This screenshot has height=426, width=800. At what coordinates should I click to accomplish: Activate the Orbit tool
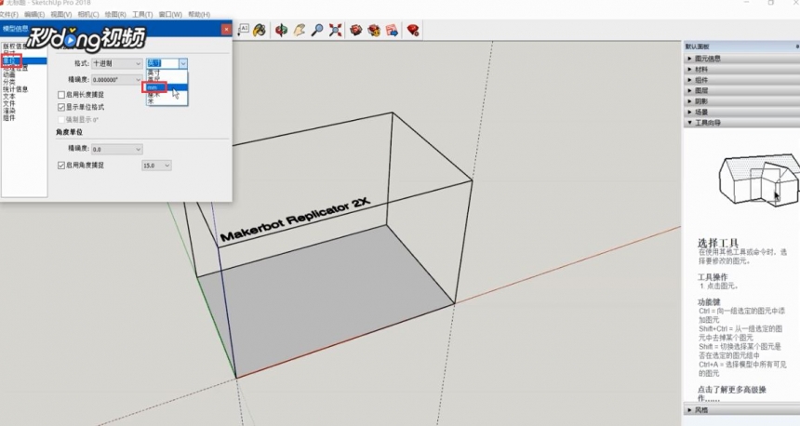pos(281,30)
